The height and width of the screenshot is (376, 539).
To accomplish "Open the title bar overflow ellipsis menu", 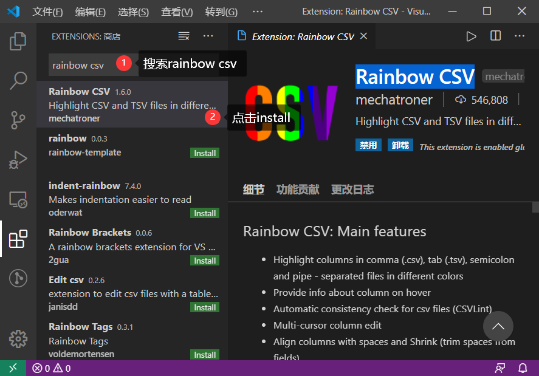I will 257,11.
